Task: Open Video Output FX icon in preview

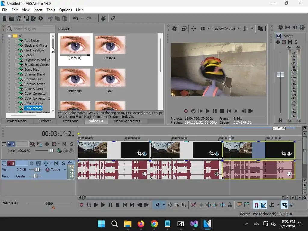Action: 193,29
